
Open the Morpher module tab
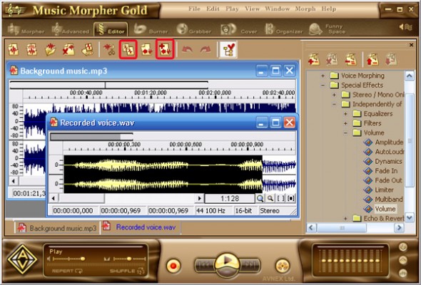tap(26, 29)
